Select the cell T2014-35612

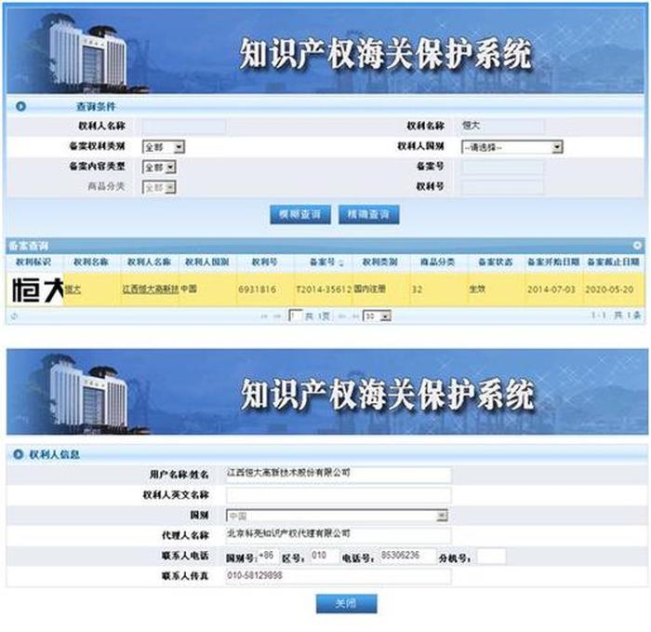pos(324,289)
